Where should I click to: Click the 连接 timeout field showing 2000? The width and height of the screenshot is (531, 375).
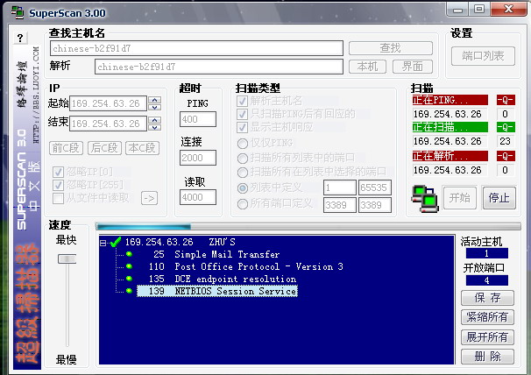pyautogui.click(x=198, y=158)
